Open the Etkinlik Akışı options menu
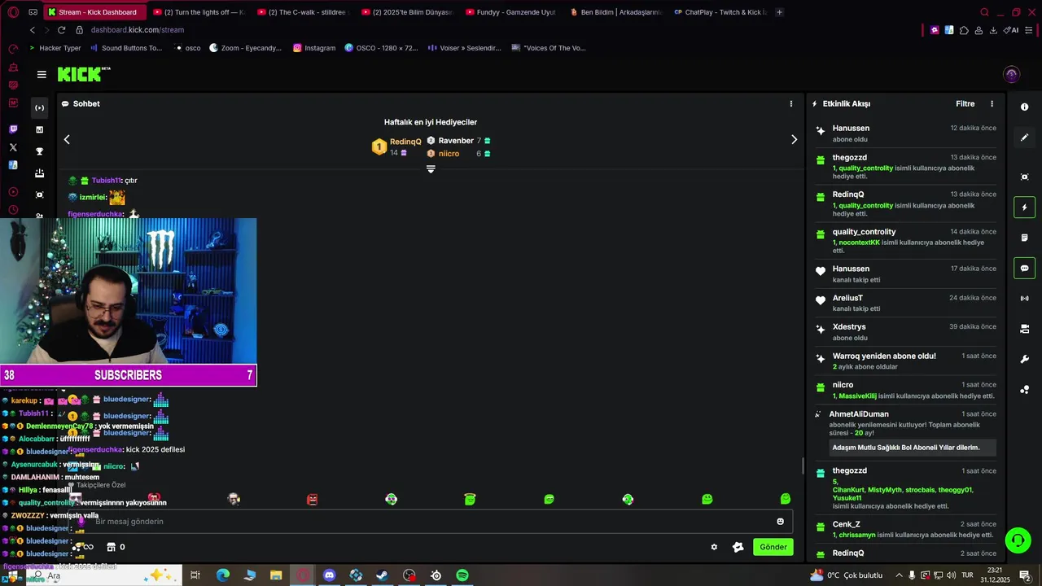The width and height of the screenshot is (1042, 586). [992, 103]
